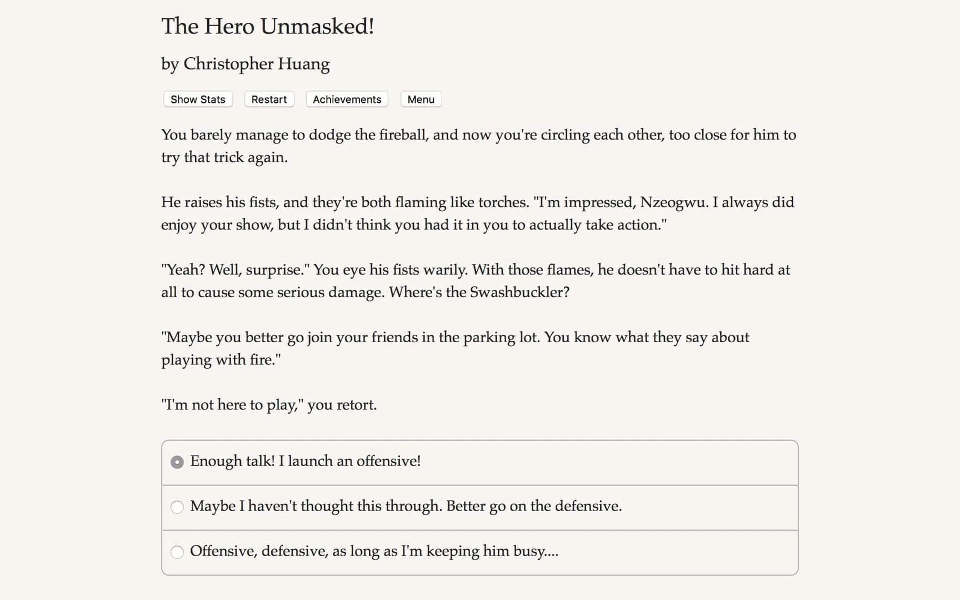Screen dimensions: 960x600
Task: Click the Show Stats button
Action: (197, 99)
